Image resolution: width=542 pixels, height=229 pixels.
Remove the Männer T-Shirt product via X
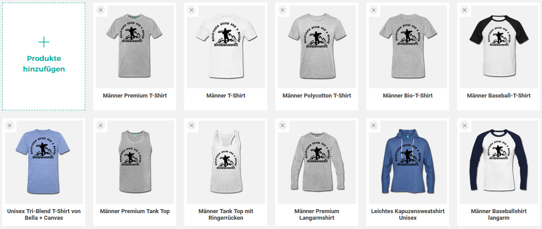tap(192, 10)
